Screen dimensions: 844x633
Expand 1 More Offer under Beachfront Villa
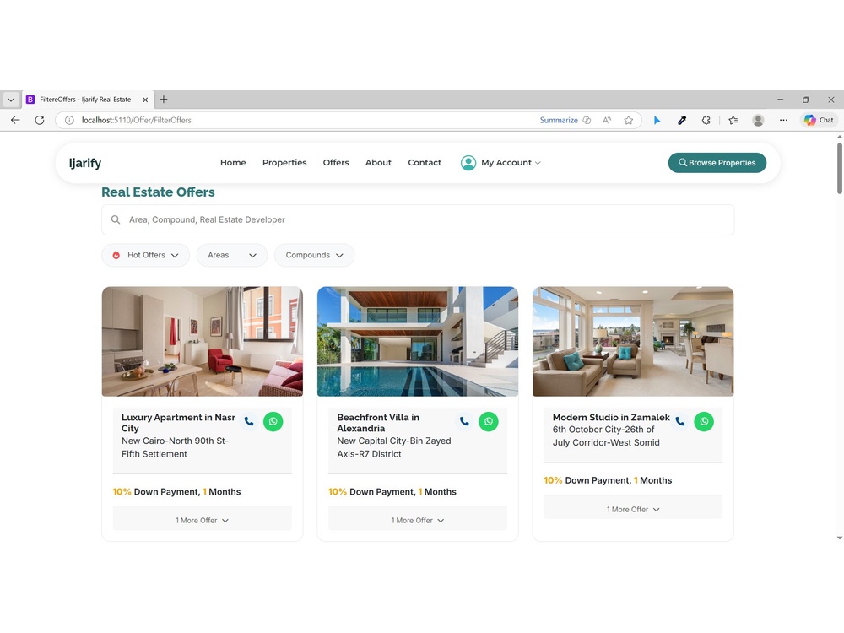(x=418, y=521)
